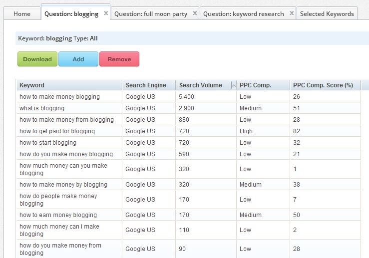Screen dimensions: 369x258
Task: Click the PPC score 38 cell
Action: 326,185
